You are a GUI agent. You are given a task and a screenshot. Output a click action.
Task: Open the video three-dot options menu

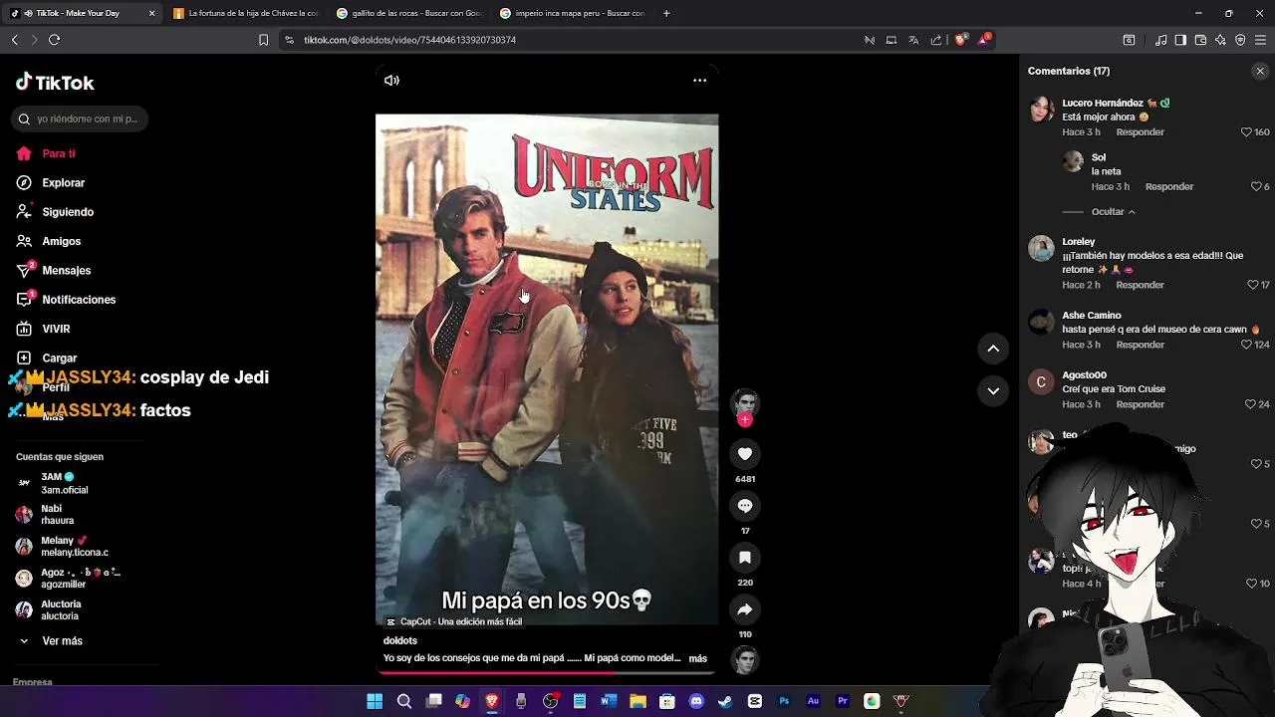[699, 81]
